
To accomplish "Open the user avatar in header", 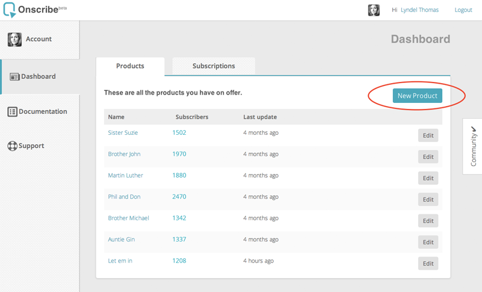I will (374, 10).
